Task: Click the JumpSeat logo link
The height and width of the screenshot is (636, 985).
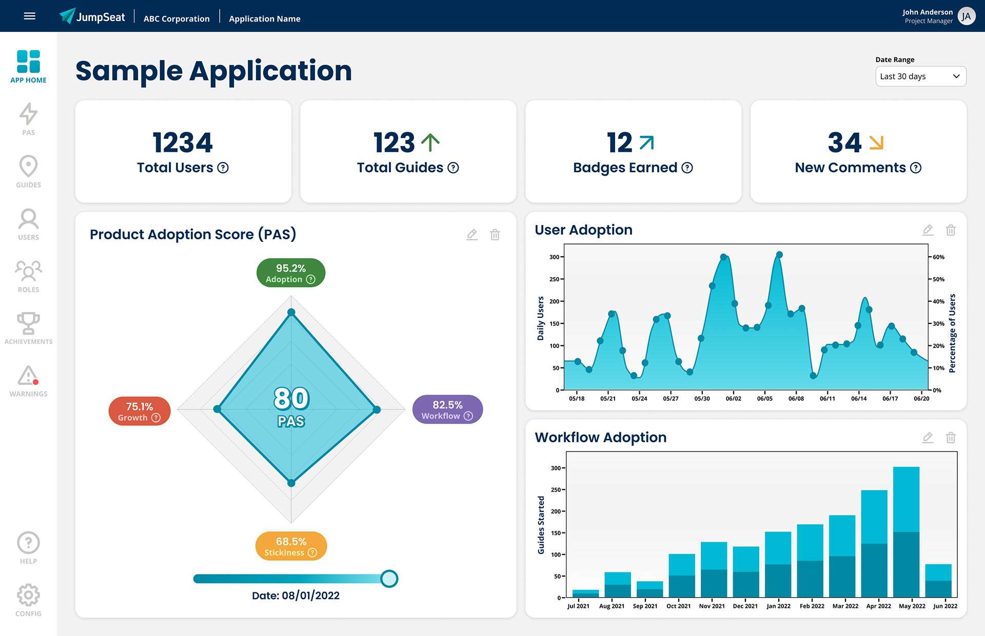Action: (x=92, y=16)
